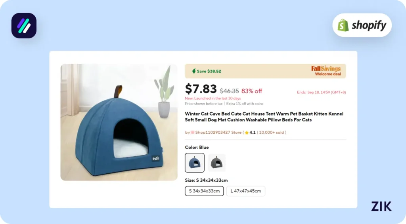Click the Shopify shopping bag icon
Screen dimensions: 406x224
point(343,25)
